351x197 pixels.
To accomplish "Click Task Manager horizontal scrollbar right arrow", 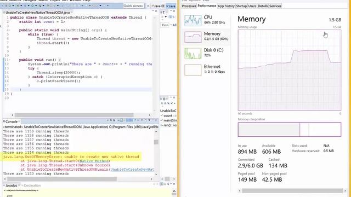I will click(345, 191).
